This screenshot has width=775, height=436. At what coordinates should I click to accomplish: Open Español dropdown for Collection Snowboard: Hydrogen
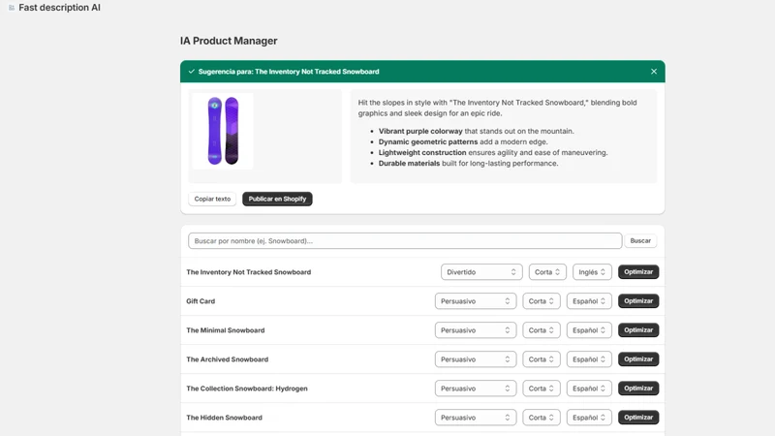pyautogui.click(x=589, y=389)
